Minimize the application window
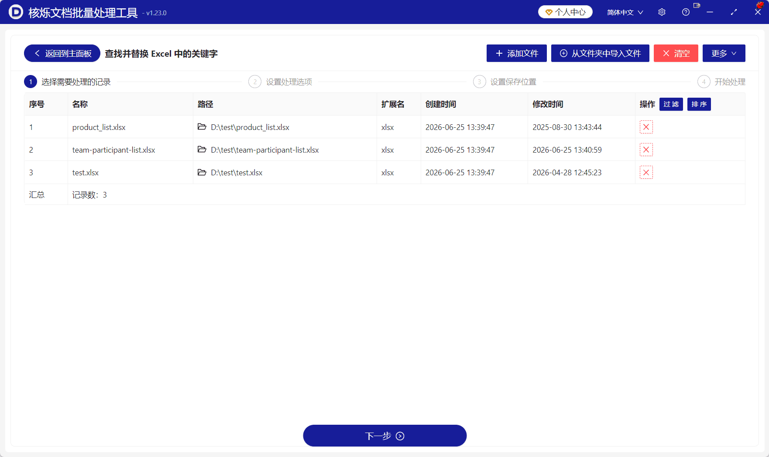 pyautogui.click(x=710, y=12)
